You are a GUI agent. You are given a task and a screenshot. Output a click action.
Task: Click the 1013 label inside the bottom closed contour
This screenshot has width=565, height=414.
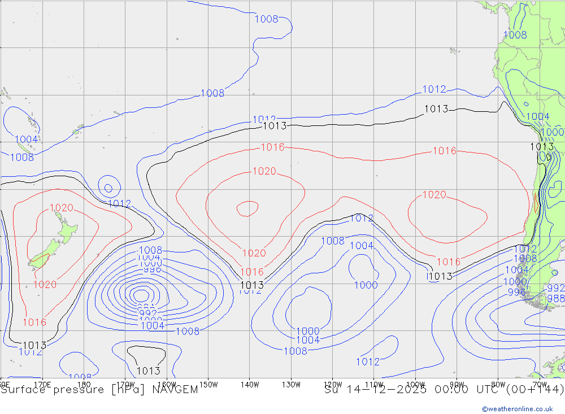pyautogui.click(x=149, y=371)
